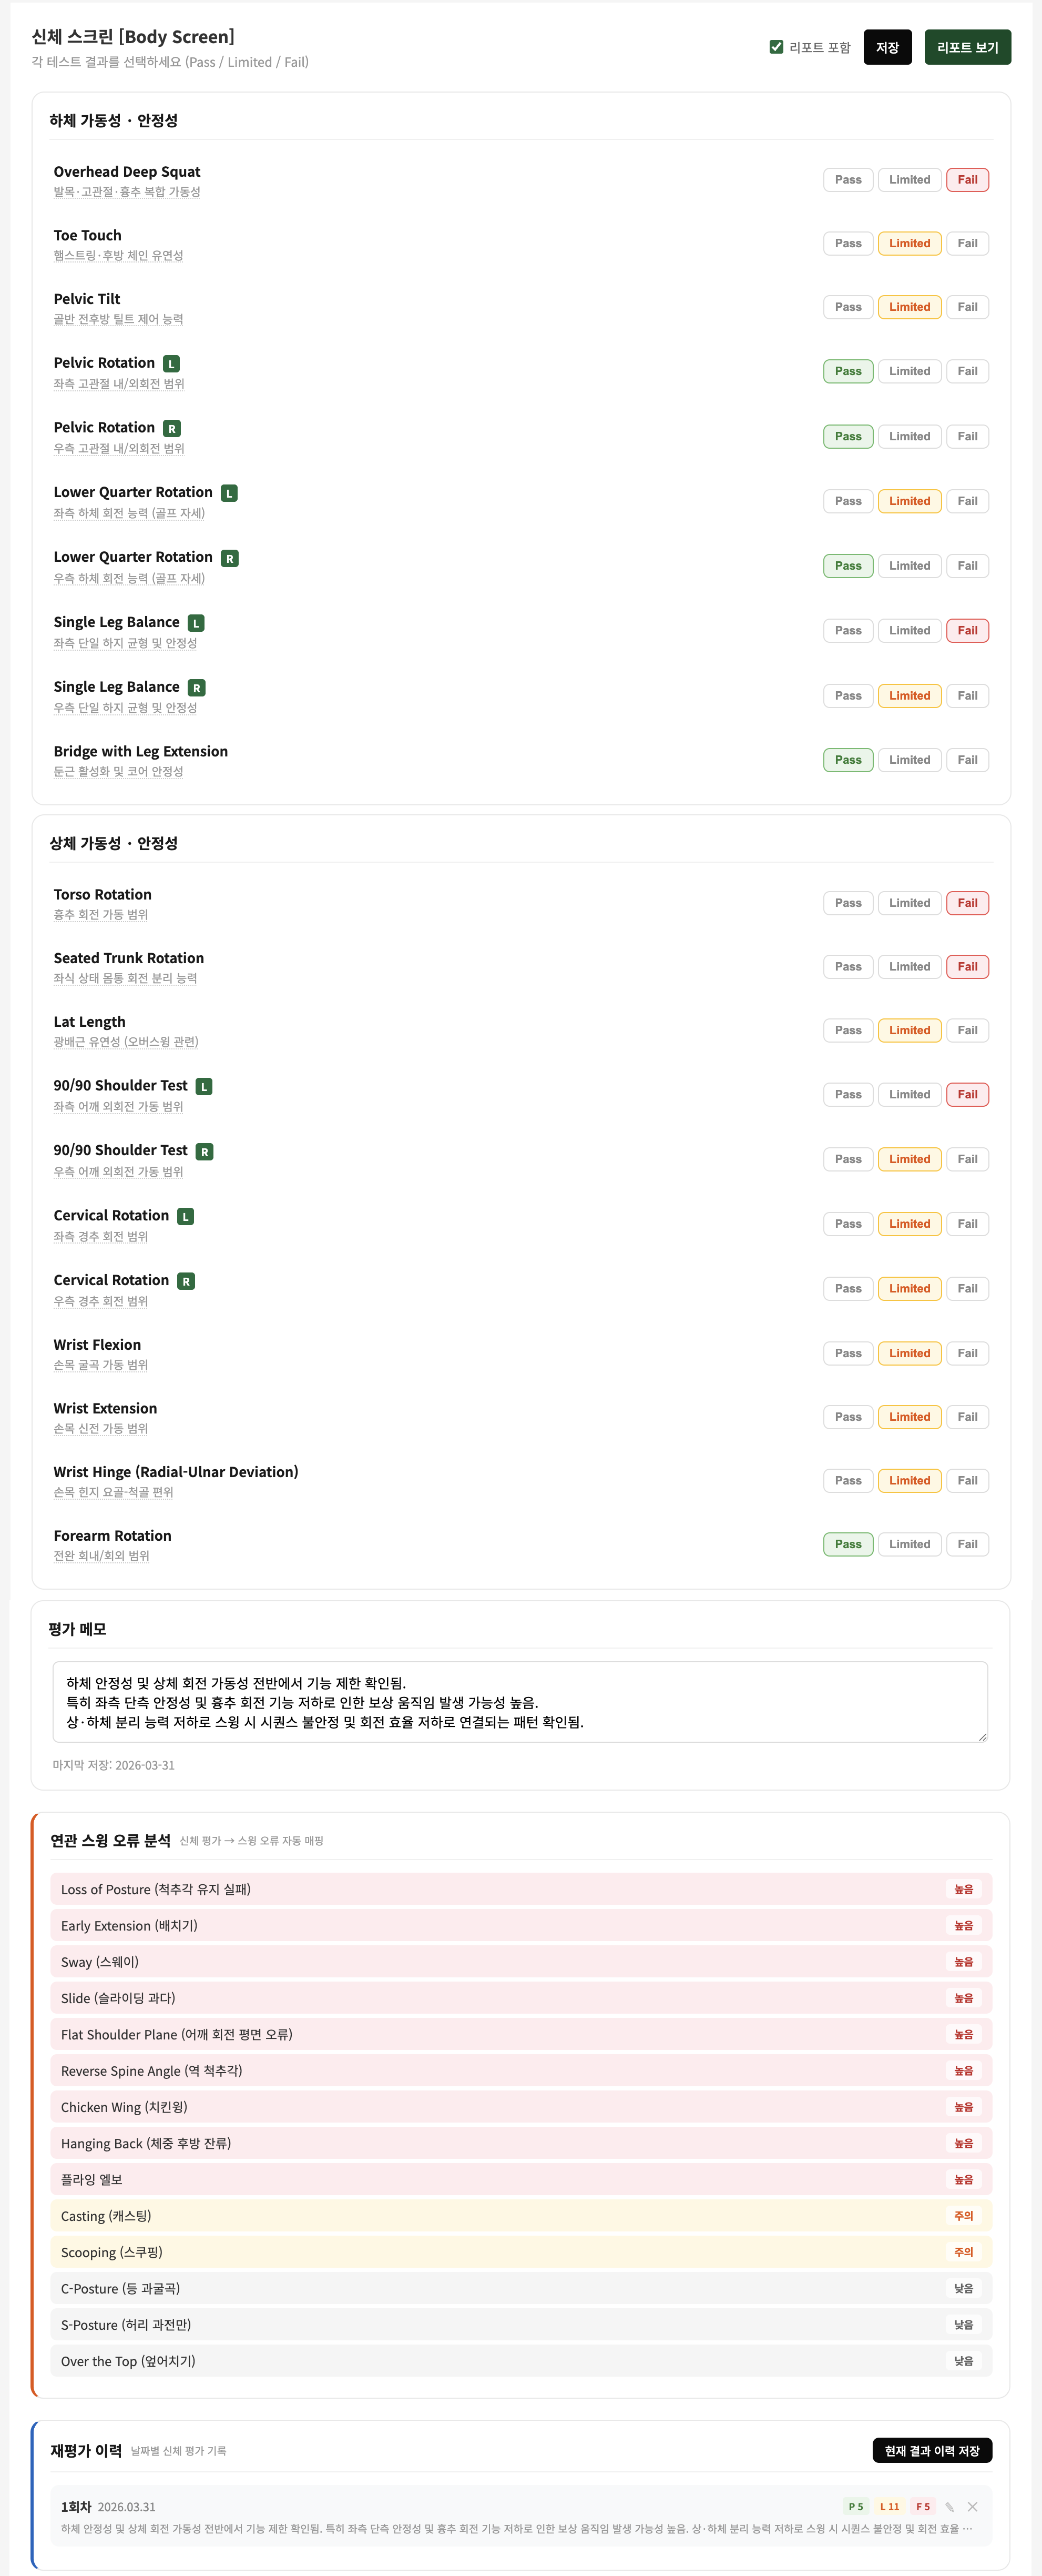Viewport: 1042px width, 2576px height.
Task: Edit the 1회차 history entry via pencil icon
Action: (x=950, y=2507)
